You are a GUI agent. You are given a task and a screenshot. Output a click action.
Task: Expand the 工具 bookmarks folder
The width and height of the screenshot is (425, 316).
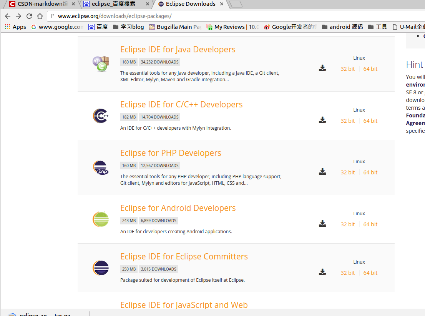point(378,27)
